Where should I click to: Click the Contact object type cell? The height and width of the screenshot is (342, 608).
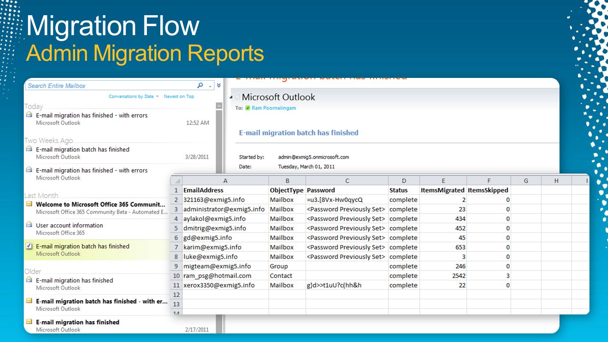pos(287,275)
